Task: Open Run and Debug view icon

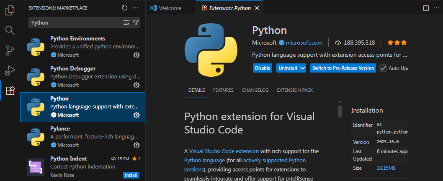Action: point(10,70)
